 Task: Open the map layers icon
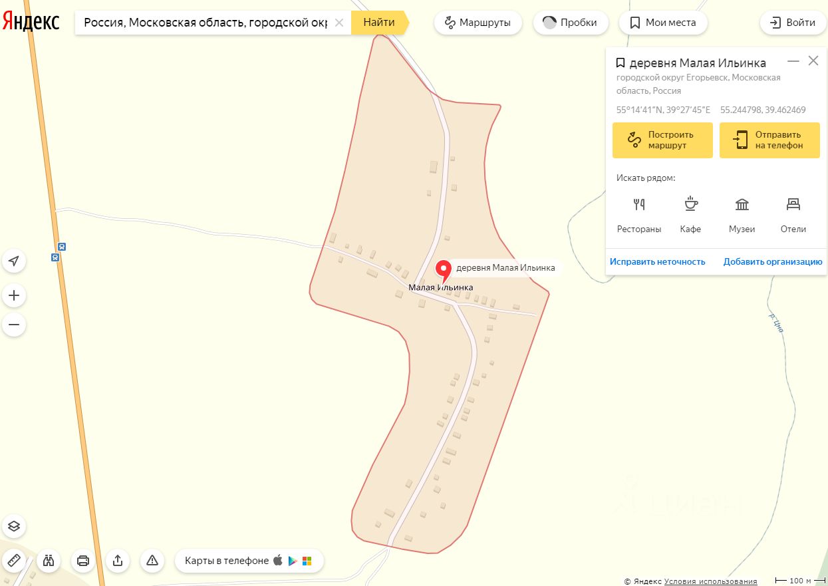(14, 526)
